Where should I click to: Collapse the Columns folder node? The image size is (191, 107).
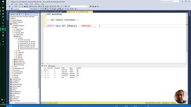15,38
